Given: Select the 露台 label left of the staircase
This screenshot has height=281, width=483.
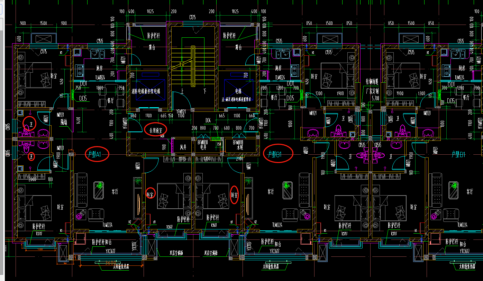Looking at the screenshot, I should point(151,47).
